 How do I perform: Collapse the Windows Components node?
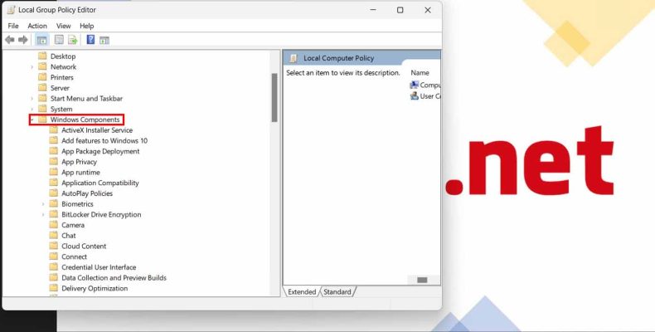(32, 120)
